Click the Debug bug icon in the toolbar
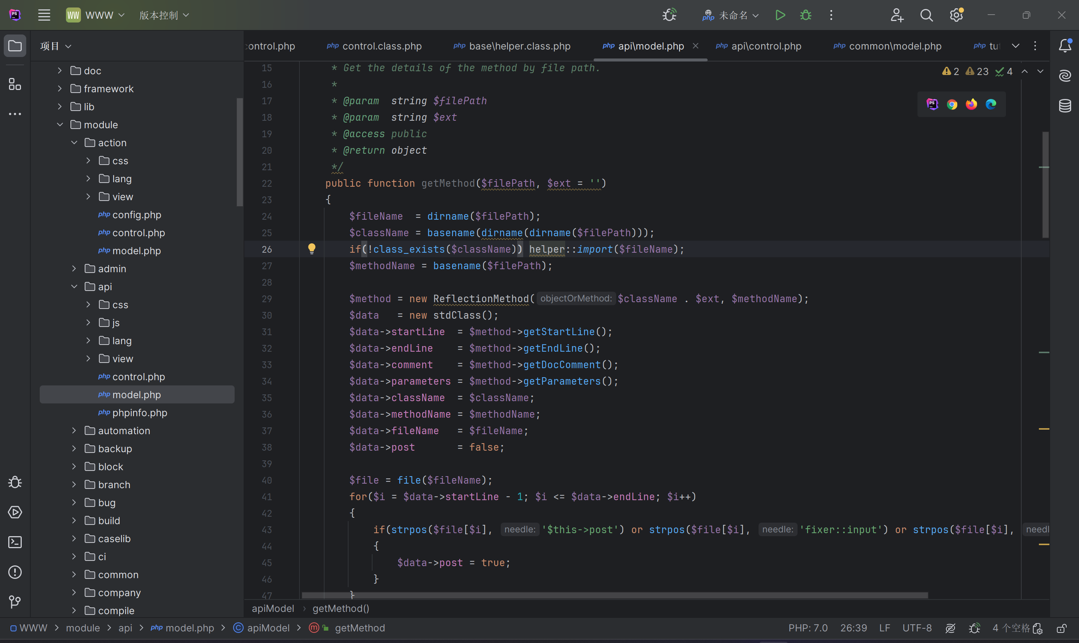Screen dimensions: 1079x643 [x=805, y=15]
